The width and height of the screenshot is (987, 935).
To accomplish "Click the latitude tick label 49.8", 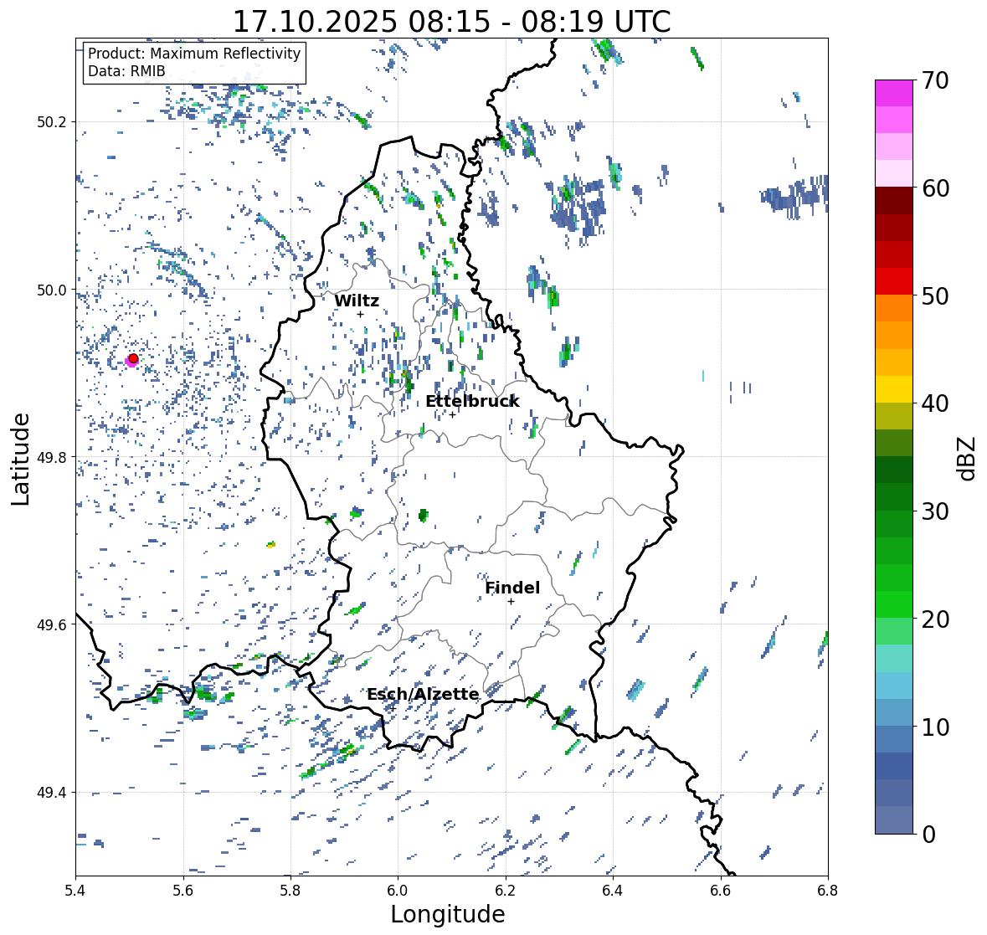I will 52,457.
